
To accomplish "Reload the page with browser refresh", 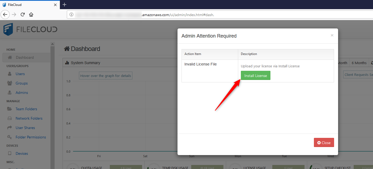I will [23, 14].
